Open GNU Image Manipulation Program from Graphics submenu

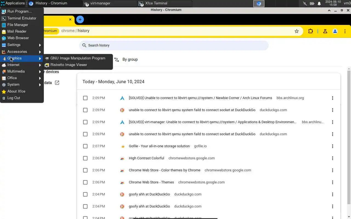pyautogui.click(x=78, y=58)
